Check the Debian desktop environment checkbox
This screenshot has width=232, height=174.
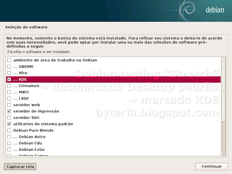pos(9,60)
